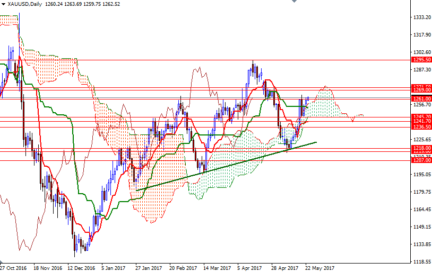Select the red 1241.70 price level tag
The height and width of the screenshot is (272, 432).
click(421, 121)
